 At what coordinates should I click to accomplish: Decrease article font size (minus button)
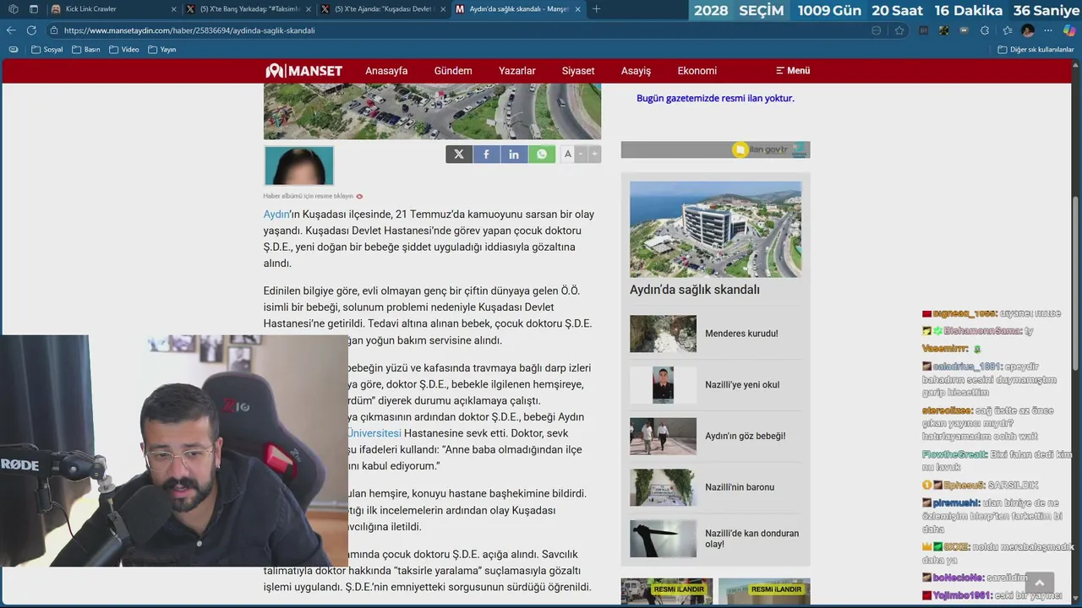click(x=581, y=154)
